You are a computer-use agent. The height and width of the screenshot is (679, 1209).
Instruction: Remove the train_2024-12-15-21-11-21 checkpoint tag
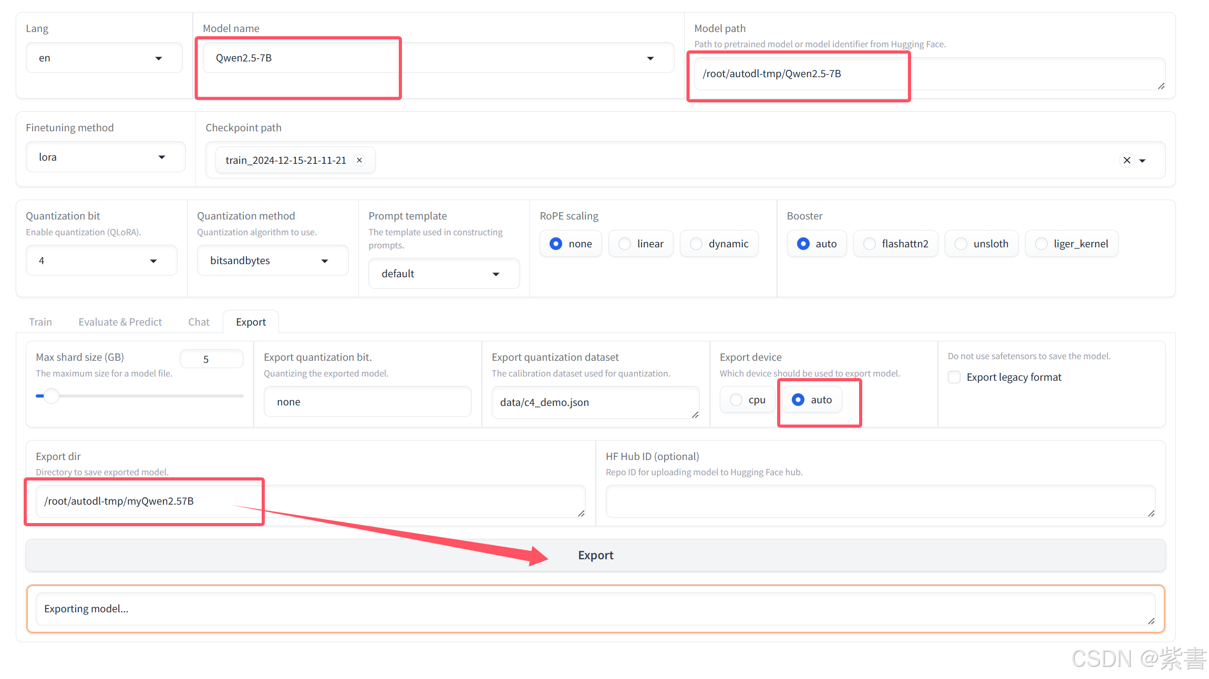pos(359,160)
